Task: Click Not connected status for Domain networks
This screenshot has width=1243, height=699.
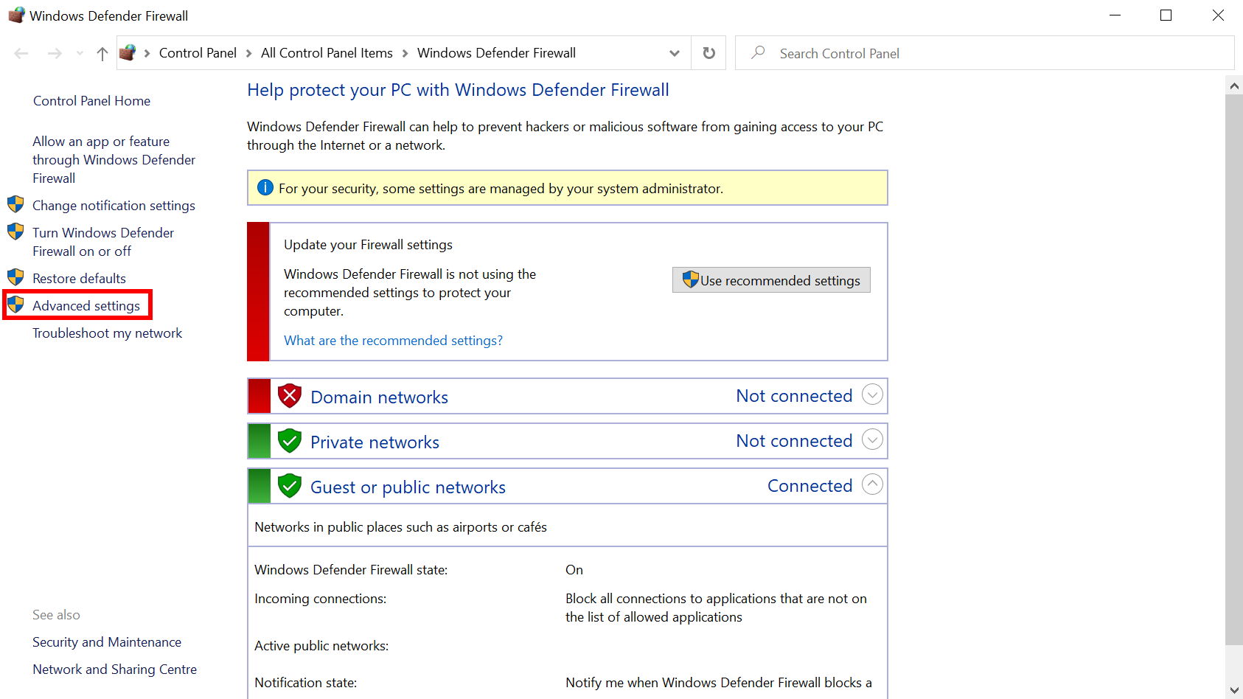Action: coord(794,396)
